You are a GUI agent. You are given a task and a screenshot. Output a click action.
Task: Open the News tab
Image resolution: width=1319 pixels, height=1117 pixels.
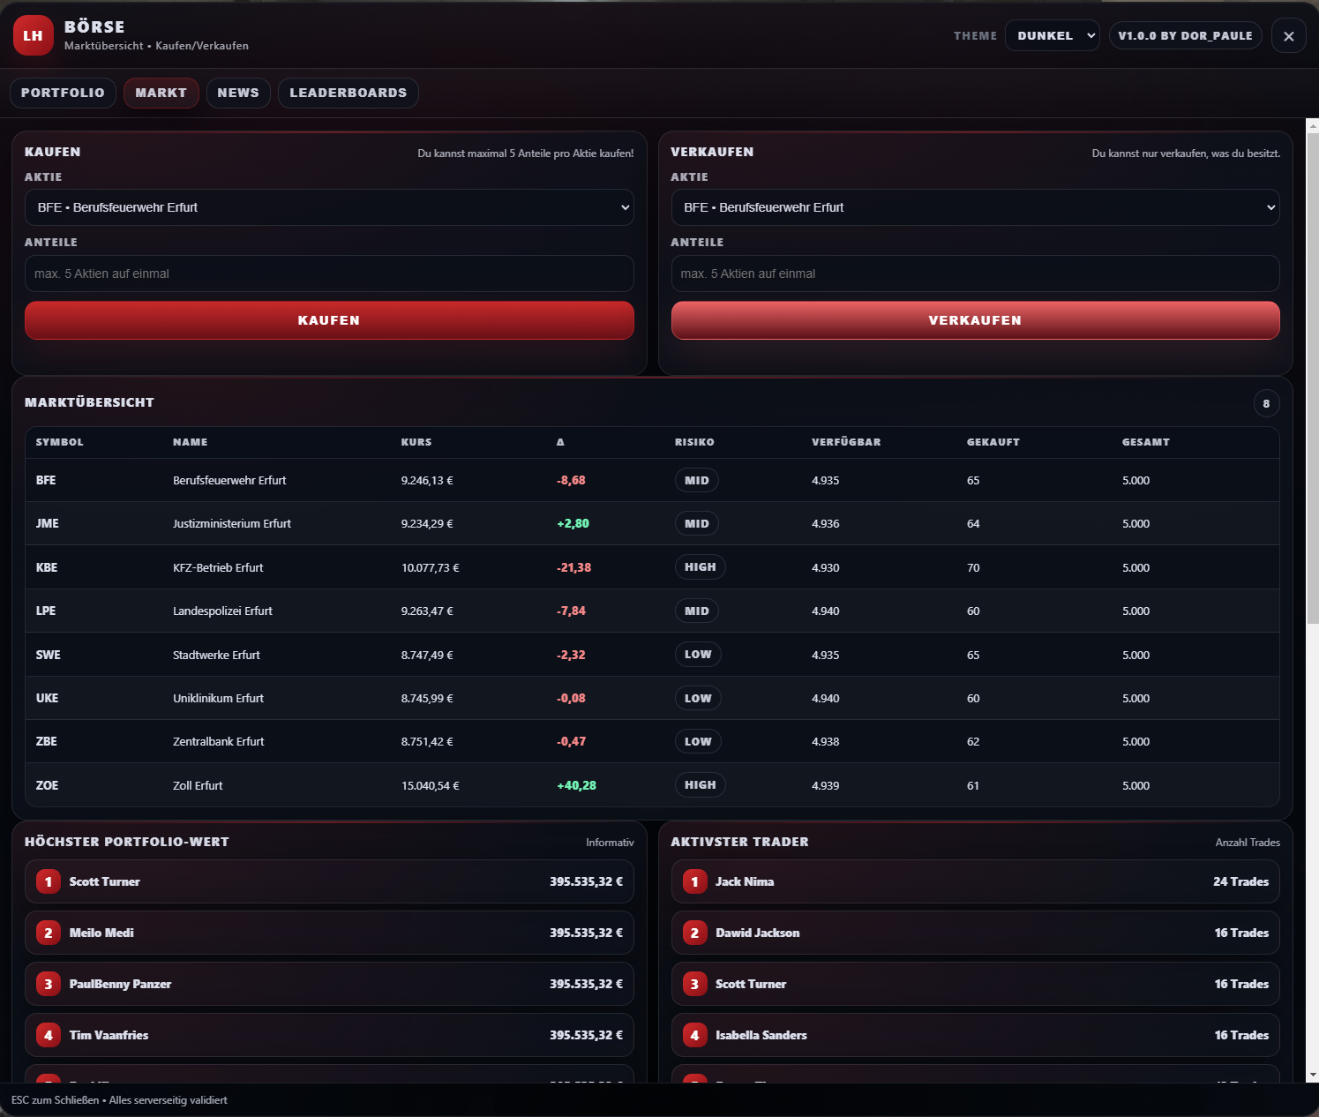coord(238,93)
